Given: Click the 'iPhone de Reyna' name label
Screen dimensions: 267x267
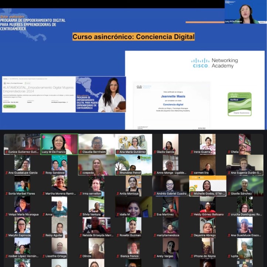Looking at the screenshot, I should (x=205, y=256).
